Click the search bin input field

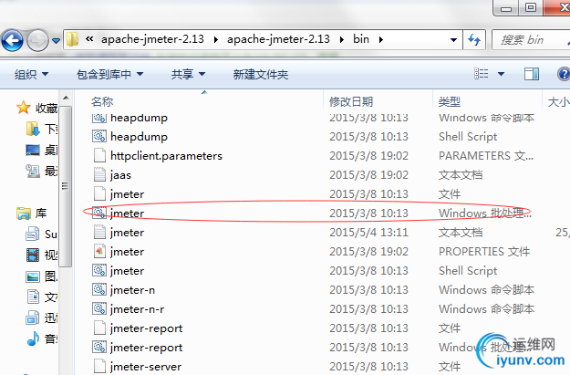[531, 39]
